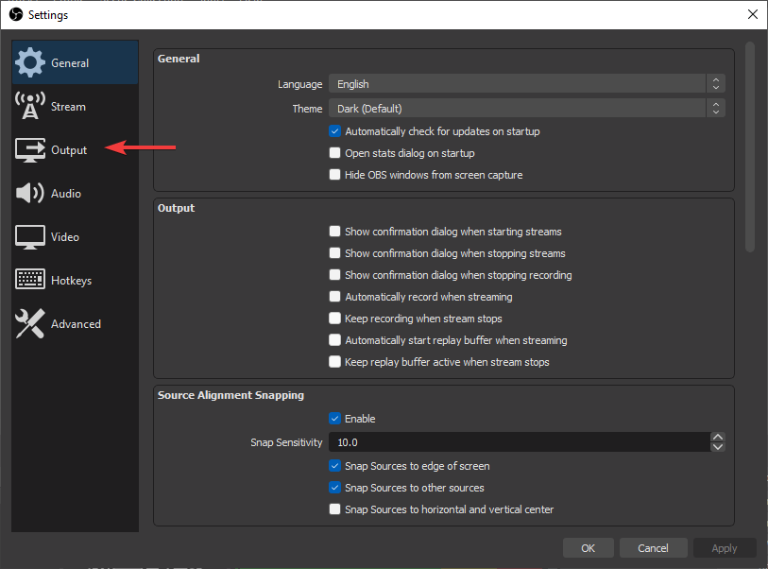Open Stream settings via antenna icon
768x569 pixels.
click(x=30, y=106)
